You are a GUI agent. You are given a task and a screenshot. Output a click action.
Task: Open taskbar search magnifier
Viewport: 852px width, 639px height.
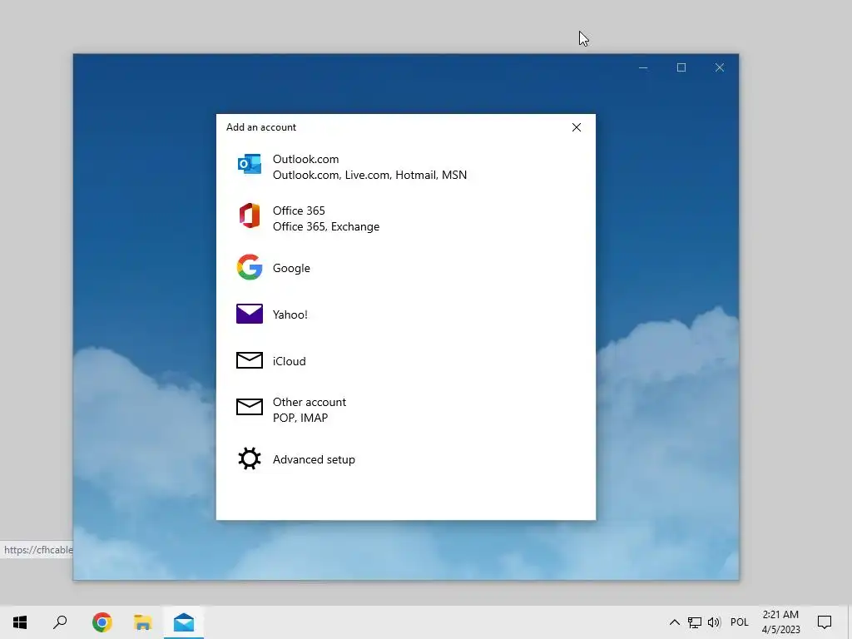[60, 622]
